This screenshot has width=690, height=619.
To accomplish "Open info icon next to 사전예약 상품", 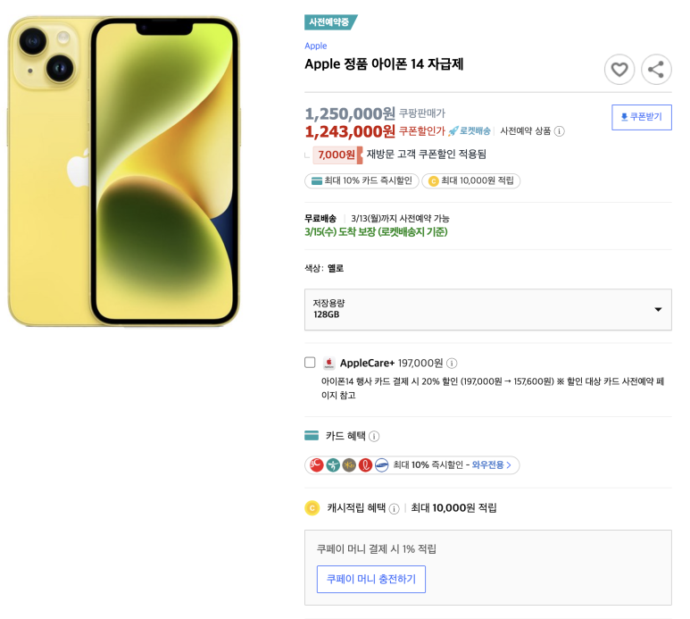I will (x=560, y=131).
